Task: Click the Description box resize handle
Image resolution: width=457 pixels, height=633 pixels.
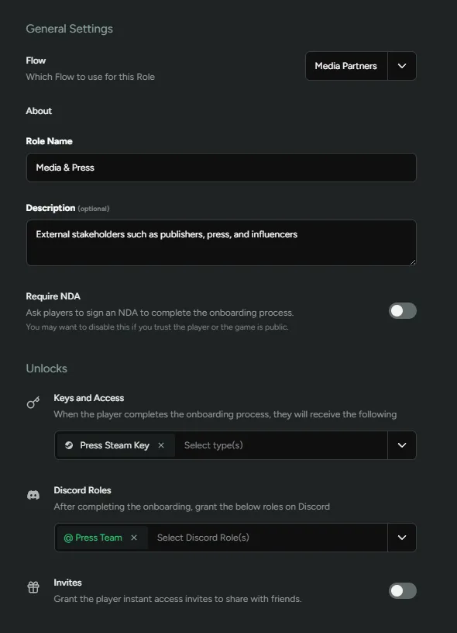Action: [x=413, y=262]
